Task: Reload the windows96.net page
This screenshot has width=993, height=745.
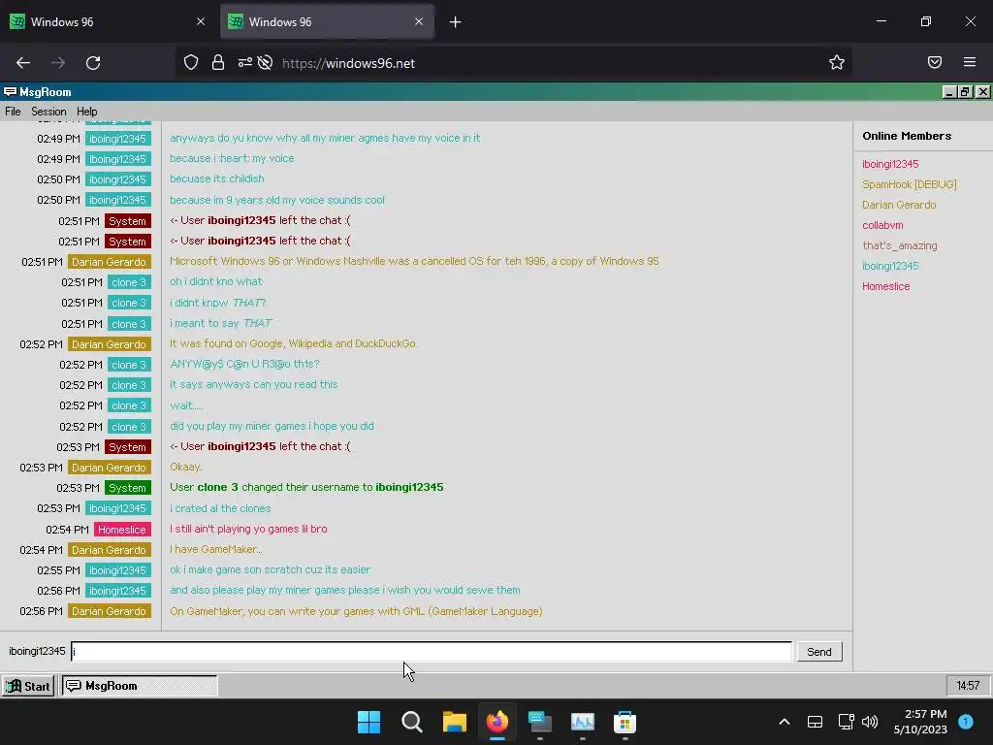Action: click(93, 63)
